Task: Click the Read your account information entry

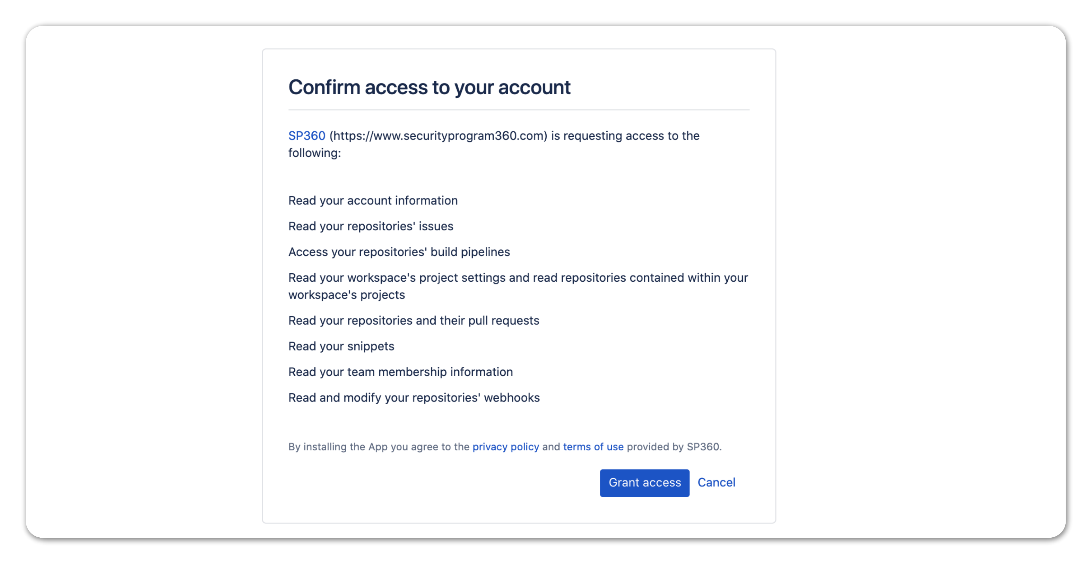Action: 373,201
